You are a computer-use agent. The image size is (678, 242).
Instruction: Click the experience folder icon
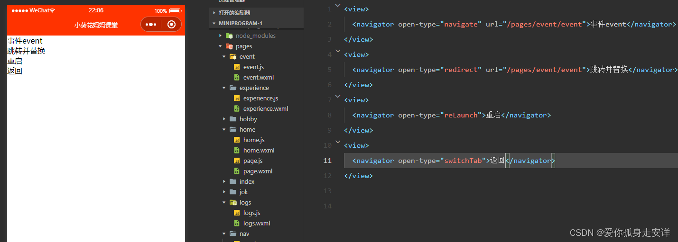pyautogui.click(x=233, y=88)
